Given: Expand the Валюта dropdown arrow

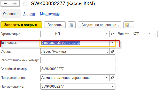Looking at the screenshot, I should pos(150,34).
